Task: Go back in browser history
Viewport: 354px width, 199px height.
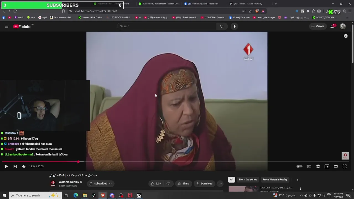Action: pos(4,11)
